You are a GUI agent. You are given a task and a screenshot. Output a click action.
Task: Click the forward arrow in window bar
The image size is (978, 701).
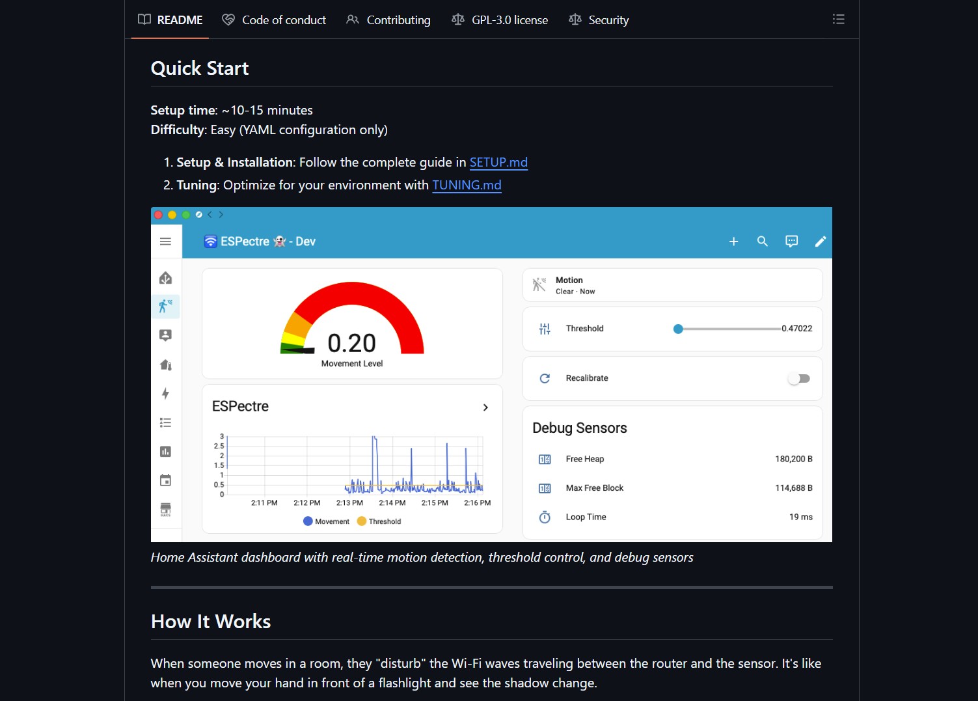point(221,214)
